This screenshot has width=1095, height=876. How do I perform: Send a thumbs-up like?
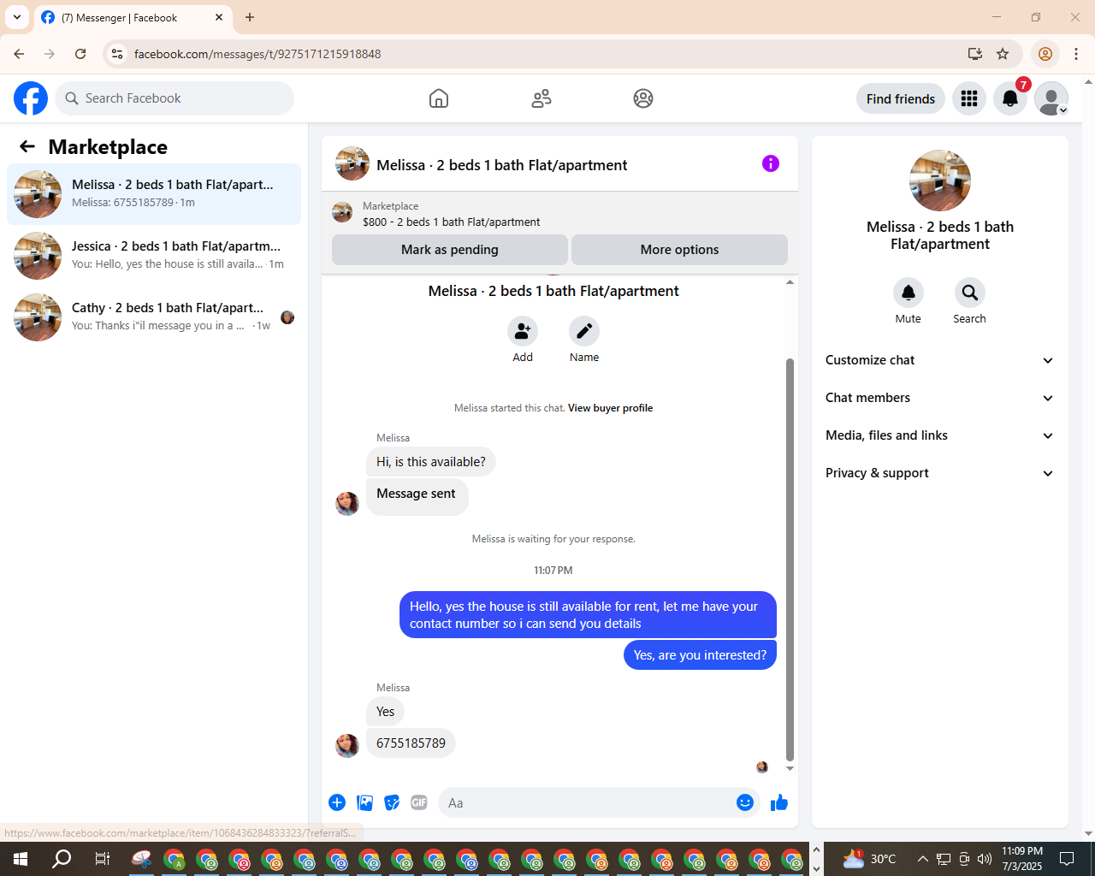pyautogui.click(x=779, y=802)
